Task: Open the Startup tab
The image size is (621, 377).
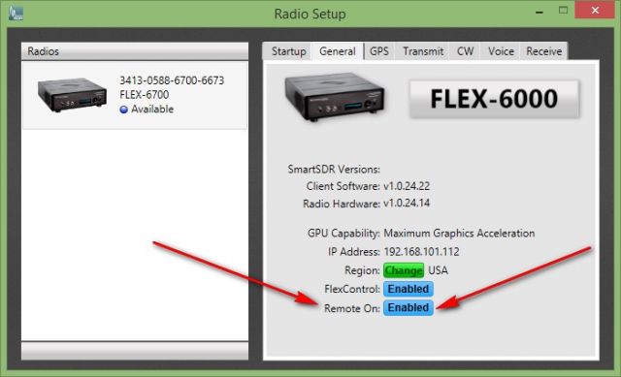Action: (x=288, y=51)
